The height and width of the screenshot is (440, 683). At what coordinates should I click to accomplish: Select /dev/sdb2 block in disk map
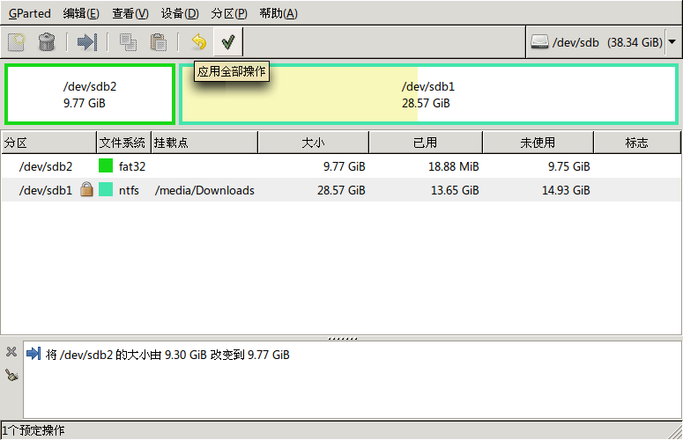pyautogui.click(x=90, y=94)
